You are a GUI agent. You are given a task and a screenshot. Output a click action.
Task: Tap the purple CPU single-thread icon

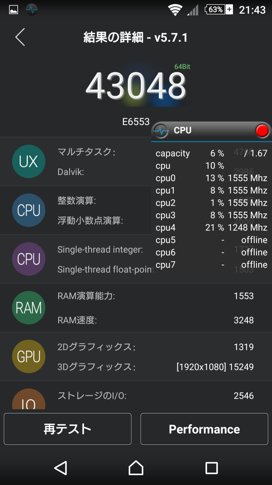(29, 259)
